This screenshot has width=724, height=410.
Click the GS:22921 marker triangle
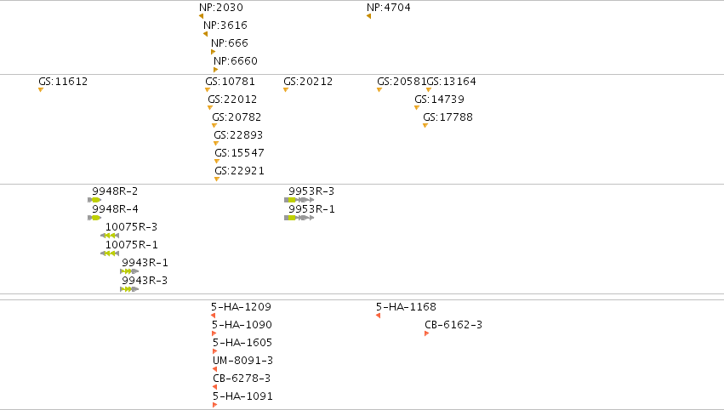pyautogui.click(x=217, y=179)
